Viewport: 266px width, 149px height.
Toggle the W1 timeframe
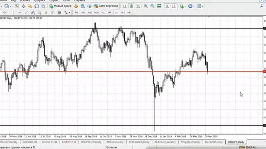click(123, 12)
